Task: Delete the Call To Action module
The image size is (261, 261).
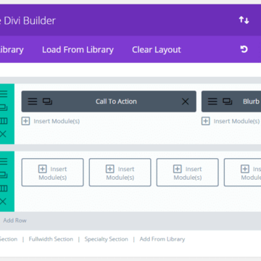Action: pos(185,101)
